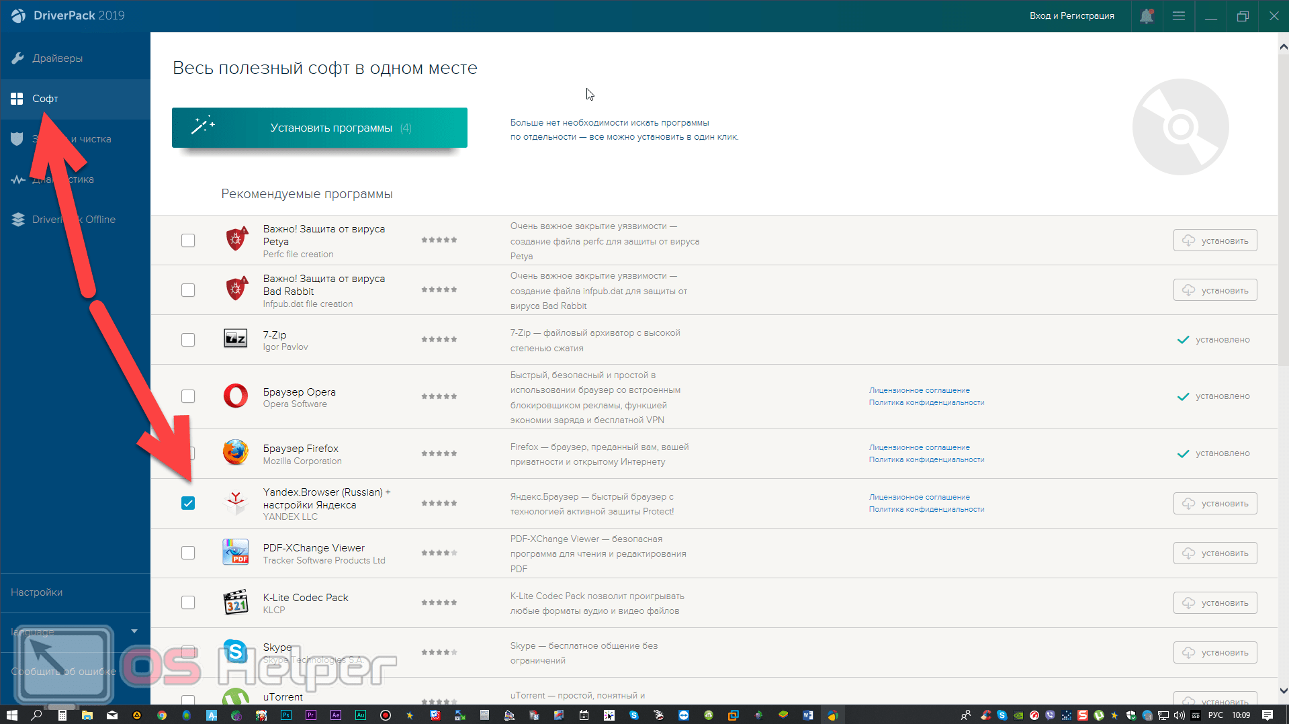Open the Windows Start button
1289x724 pixels.
click(11, 715)
